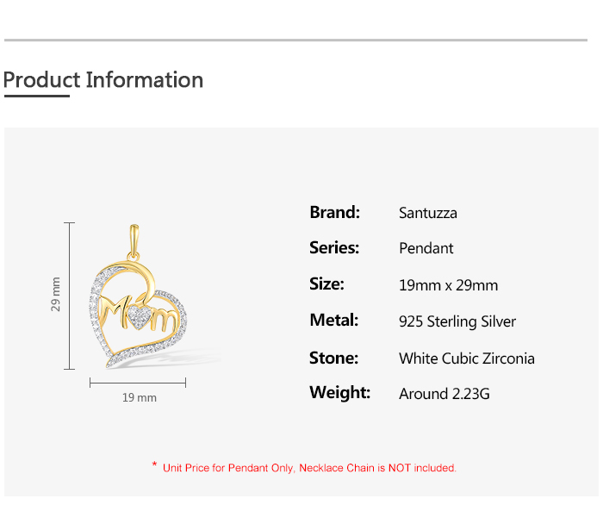Click the "Brand:" label

[334, 212]
